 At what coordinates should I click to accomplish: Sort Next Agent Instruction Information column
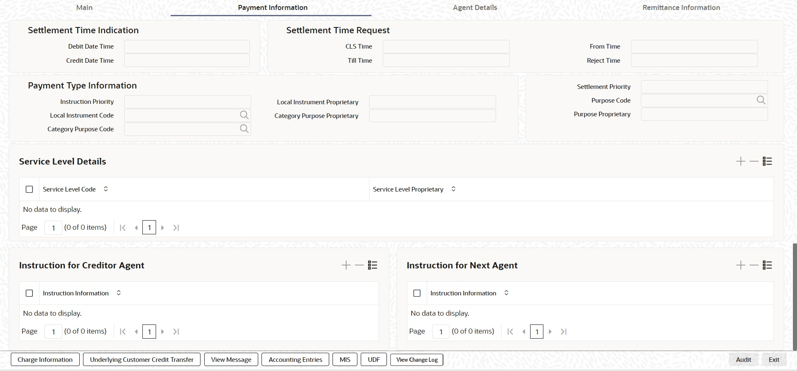506,293
